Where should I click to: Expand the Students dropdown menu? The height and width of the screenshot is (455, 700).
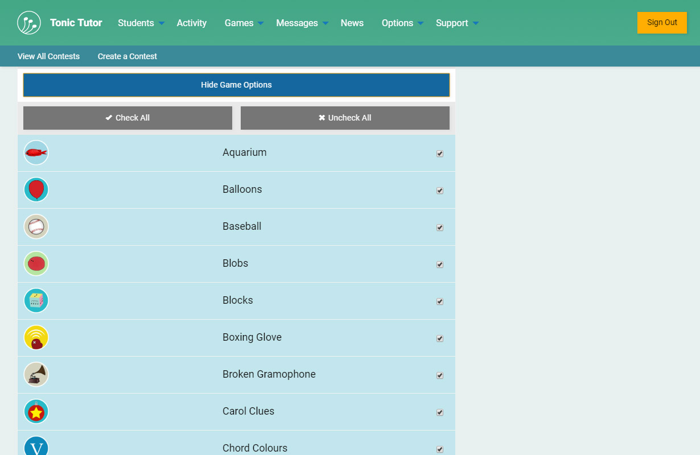tap(141, 23)
